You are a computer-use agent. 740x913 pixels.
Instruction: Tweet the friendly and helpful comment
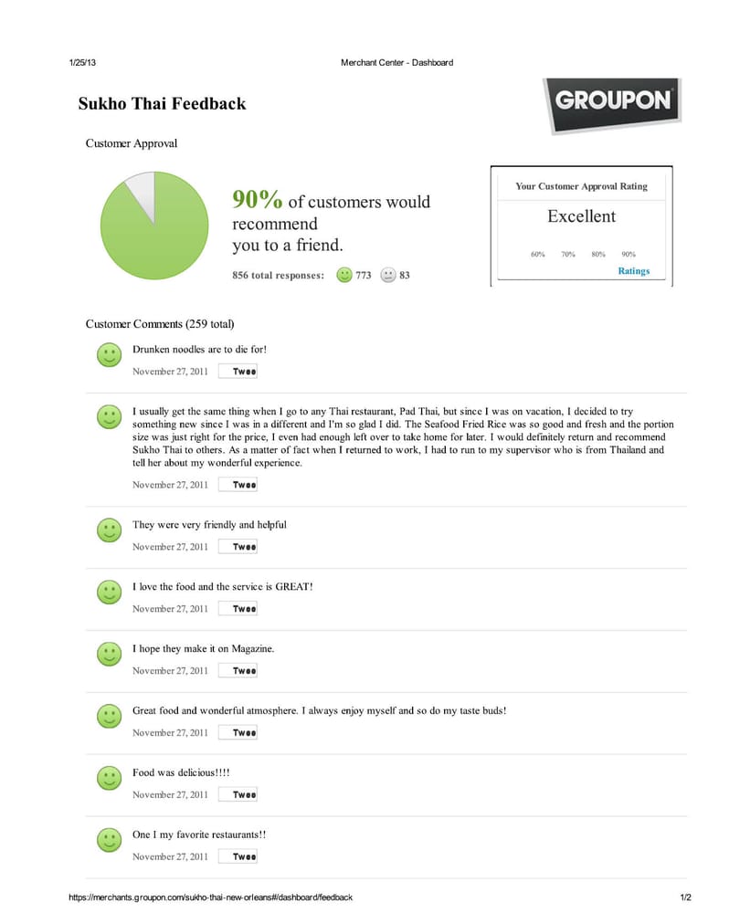(x=238, y=547)
